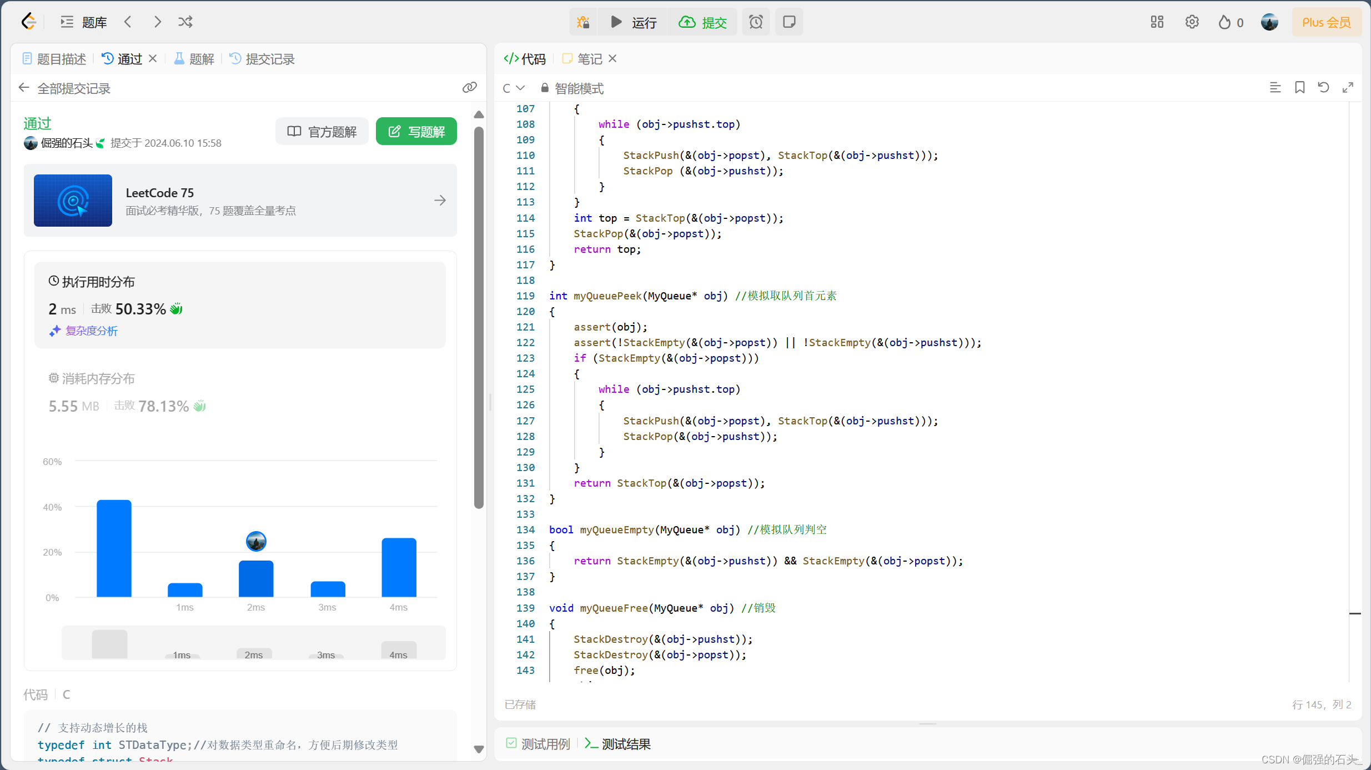Click the 4ms bar in runtime chart
Viewport: 1371px width, 770px height.
click(x=399, y=568)
